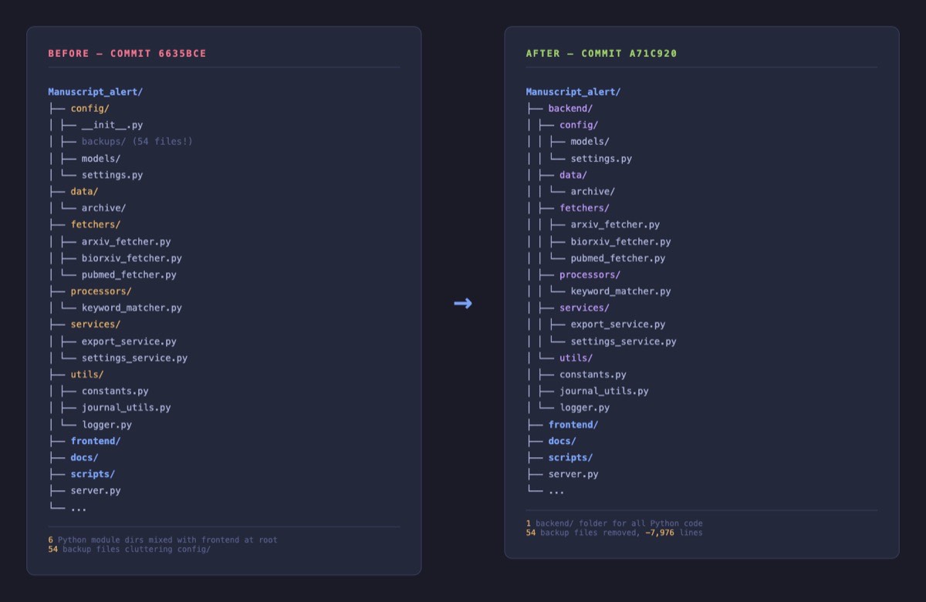The width and height of the screenshot is (926, 602).
Task: Select the Manuscript_alert/ root in the AFTER tree
Action: (573, 92)
